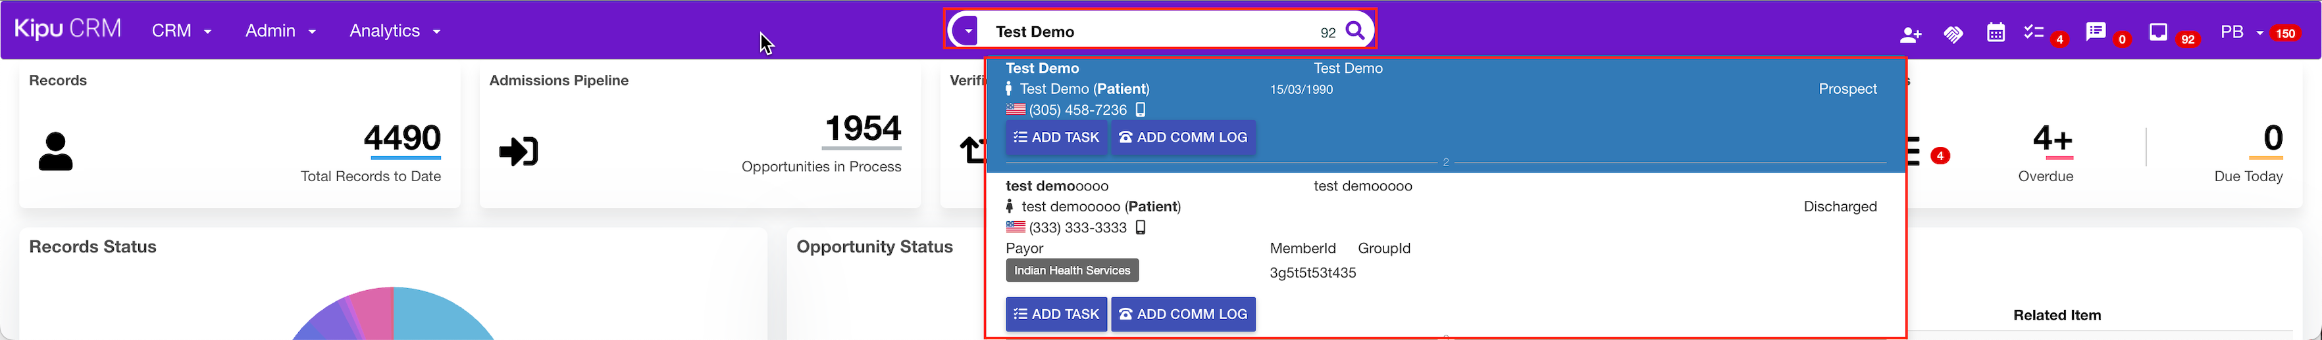2322x340 pixels.
Task: Open the messages chat icon
Action: coord(2096,32)
